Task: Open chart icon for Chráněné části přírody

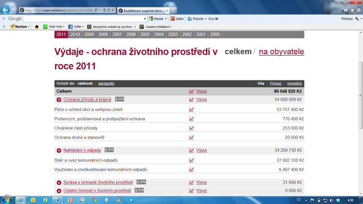Action: (192, 128)
